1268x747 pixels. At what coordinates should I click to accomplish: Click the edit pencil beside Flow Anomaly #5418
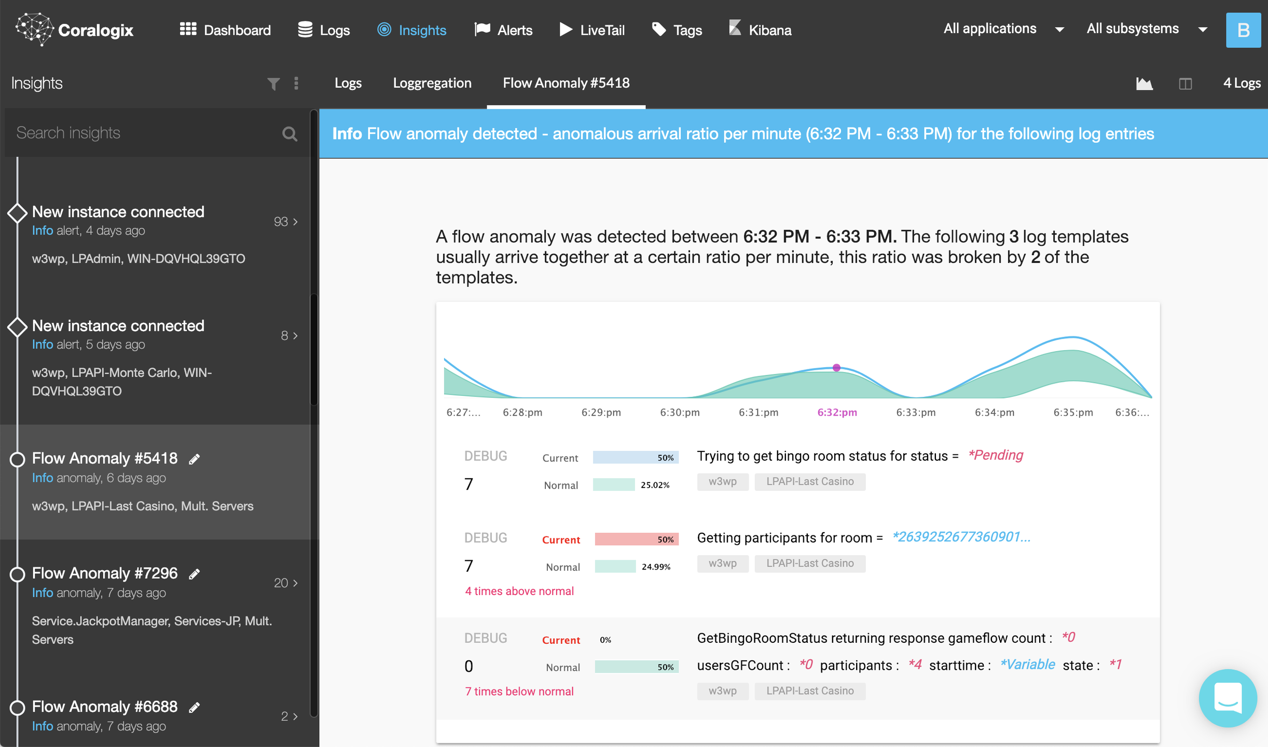pos(195,459)
